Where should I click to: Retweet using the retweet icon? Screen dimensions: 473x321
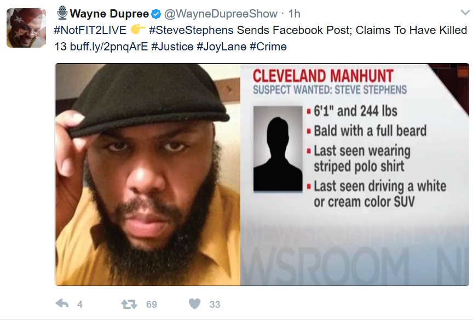click(x=129, y=304)
